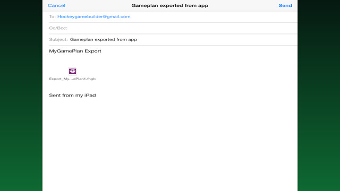
Task: Click blank line between attachment and signature
Action: coord(170,86)
